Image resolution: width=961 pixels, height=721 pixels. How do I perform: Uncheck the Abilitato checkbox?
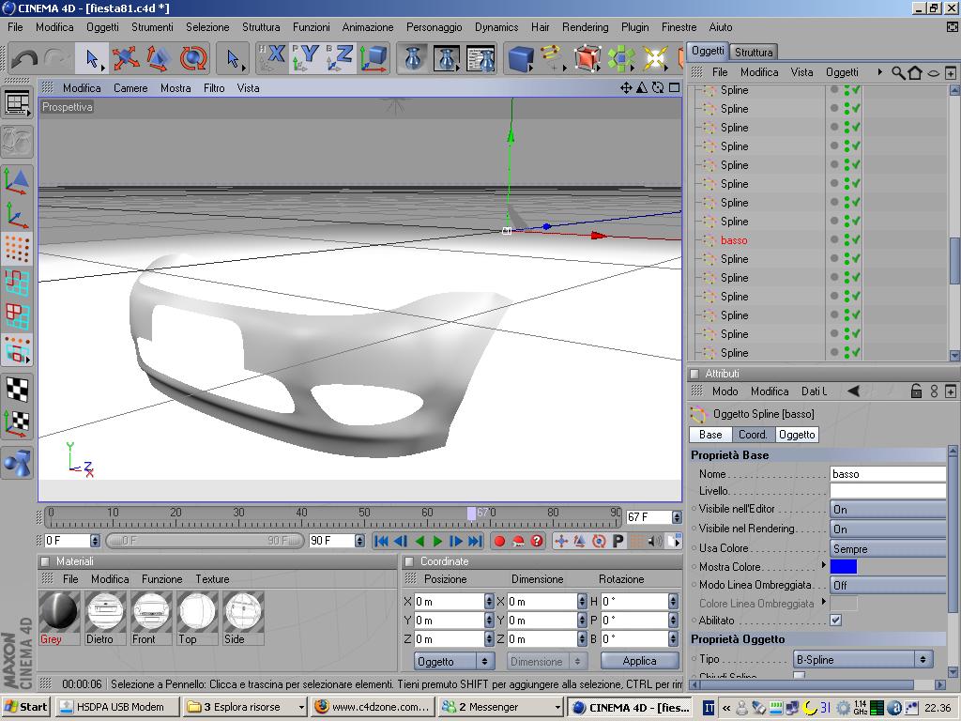[835, 621]
